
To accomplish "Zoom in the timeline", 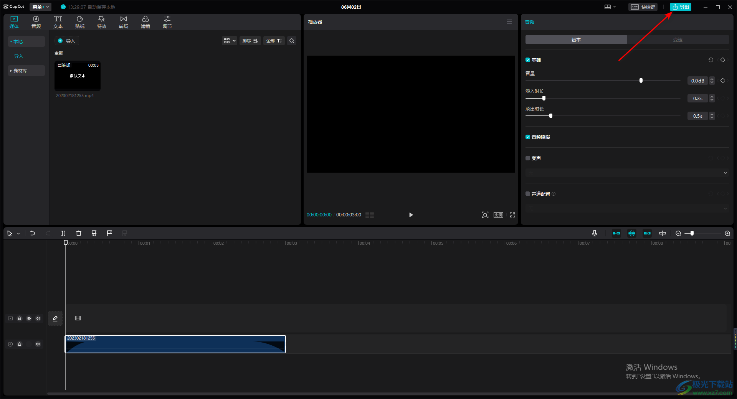I will (727, 233).
